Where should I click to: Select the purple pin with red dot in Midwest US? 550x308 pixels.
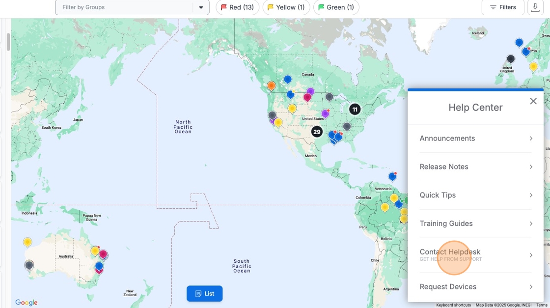coord(325,113)
